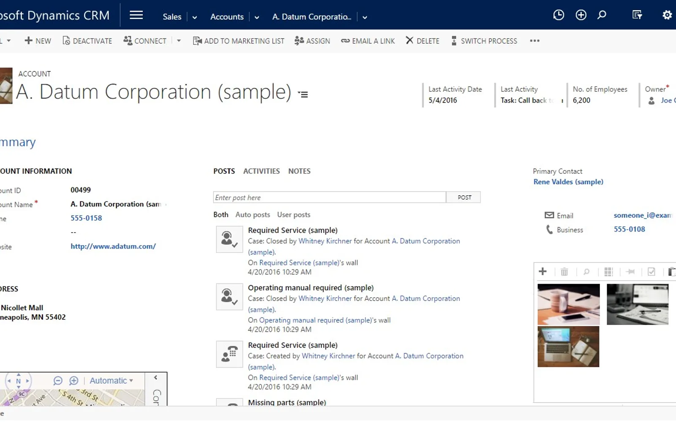Click the Last Activity Date 5/4/2016 value
The width and height of the screenshot is (676, 422).
[443, 100]
